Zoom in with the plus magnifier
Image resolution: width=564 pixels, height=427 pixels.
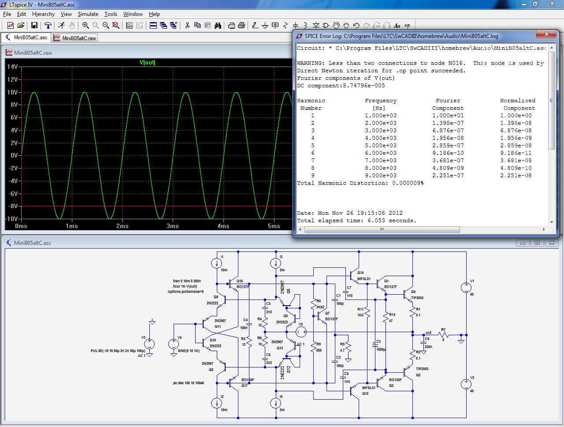click(x=85, y=26)
